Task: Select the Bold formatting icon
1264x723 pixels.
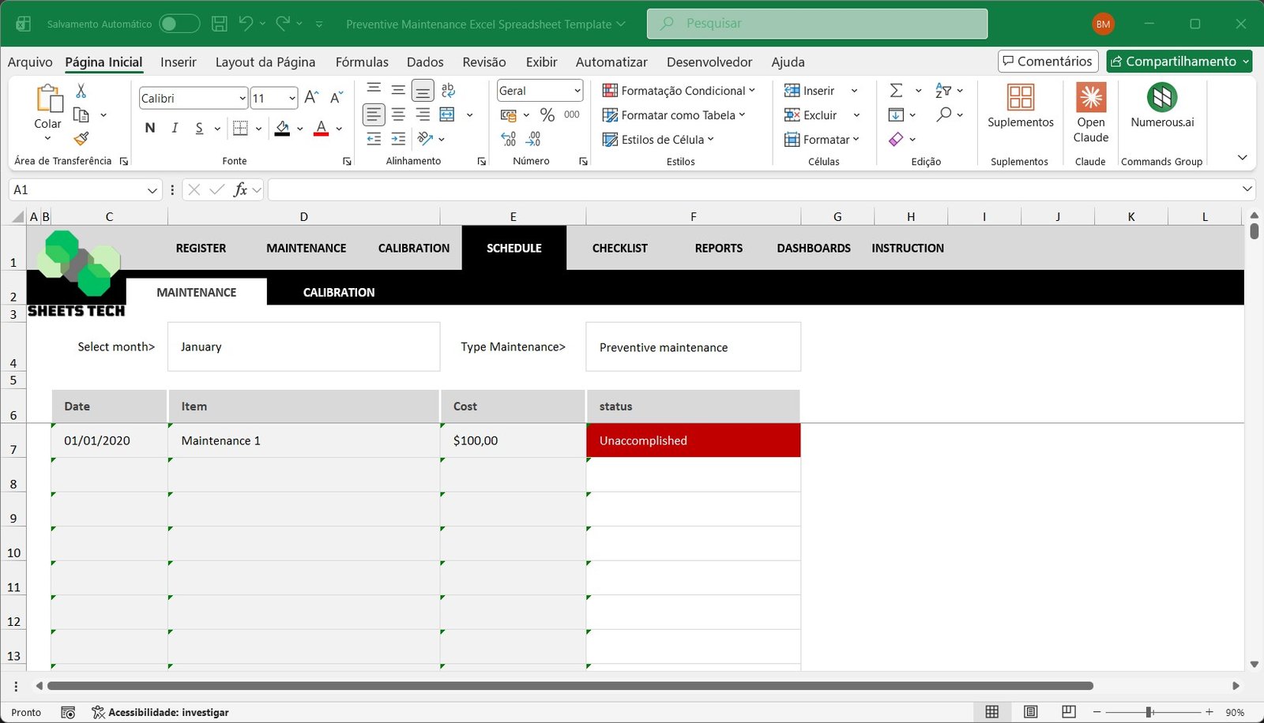Action: 149,127
